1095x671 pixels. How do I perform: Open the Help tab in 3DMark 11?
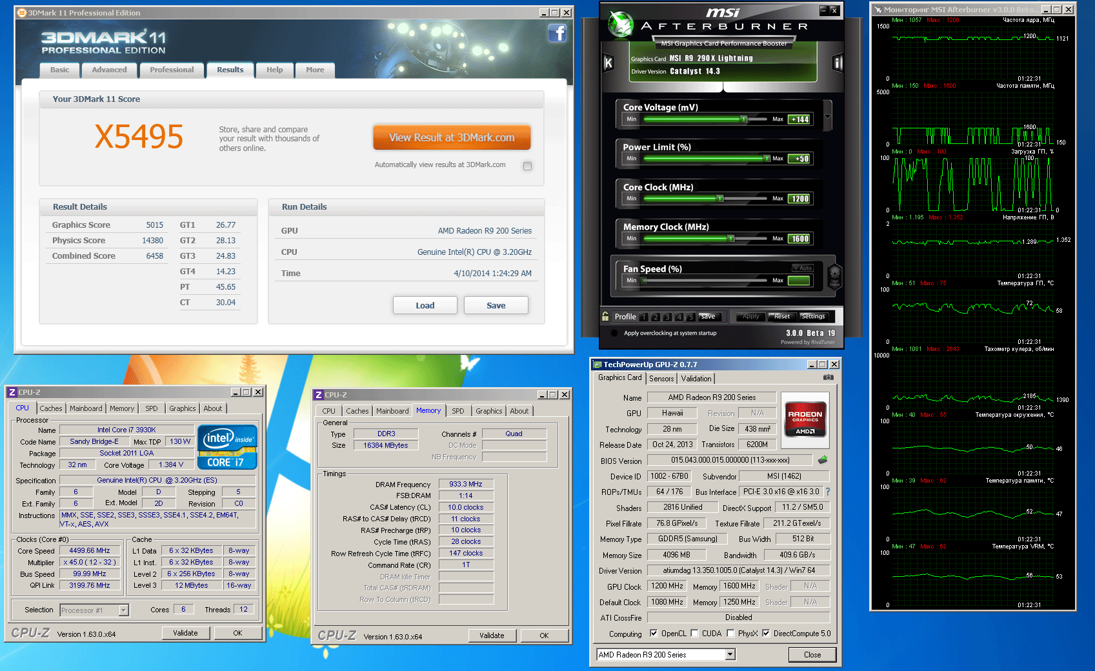275,70
